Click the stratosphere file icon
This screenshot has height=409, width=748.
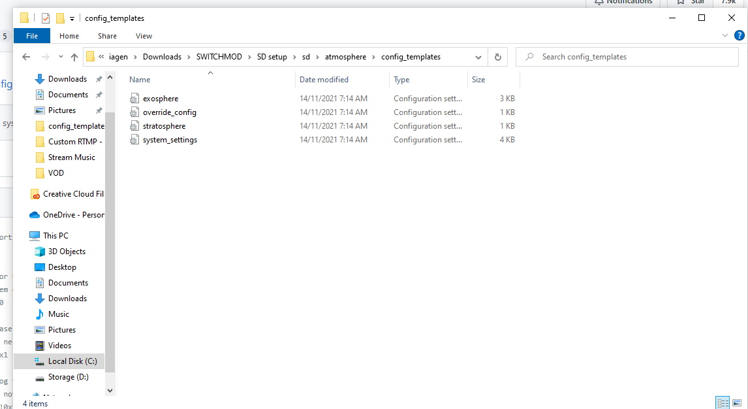(x=134, y=127)
